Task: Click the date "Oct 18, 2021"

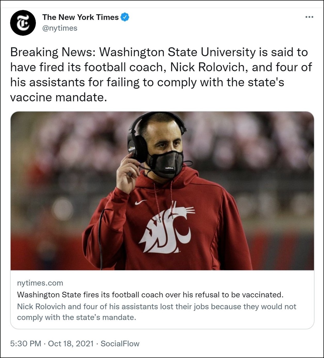Action: click(71, 344)
